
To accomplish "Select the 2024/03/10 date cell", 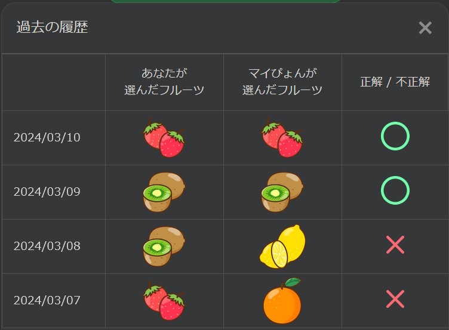I will (x=47, y=138).
